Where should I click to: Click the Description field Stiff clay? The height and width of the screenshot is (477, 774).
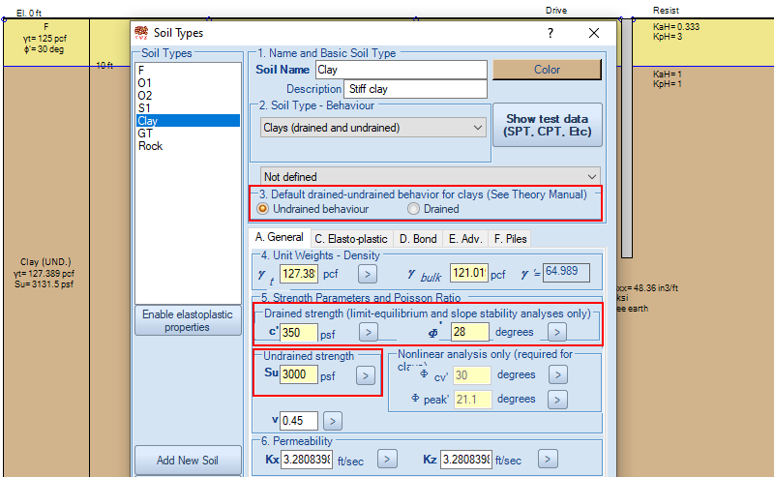(x=415, y=89)
